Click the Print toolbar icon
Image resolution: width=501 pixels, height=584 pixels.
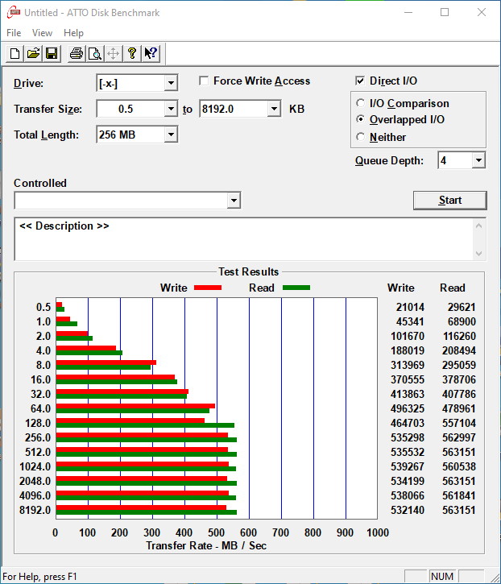click(x=77, y=54)
